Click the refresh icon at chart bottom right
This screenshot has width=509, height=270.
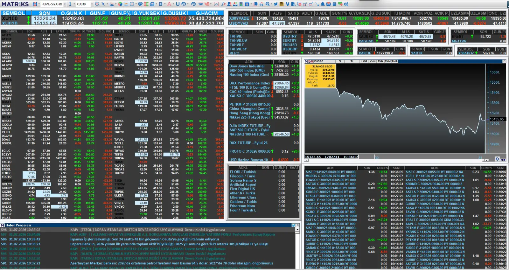tap(497, 159)
